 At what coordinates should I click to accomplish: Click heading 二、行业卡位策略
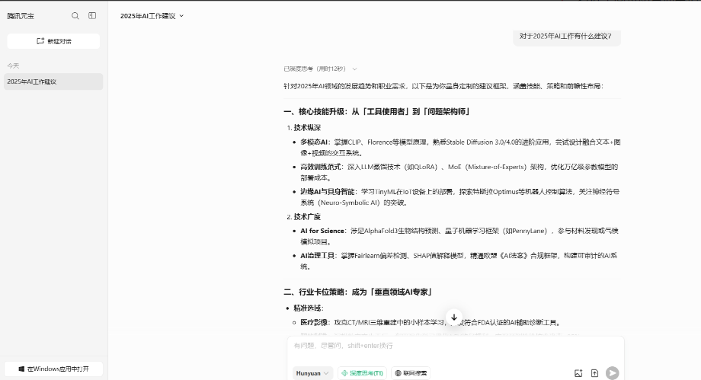click(358, 292)
